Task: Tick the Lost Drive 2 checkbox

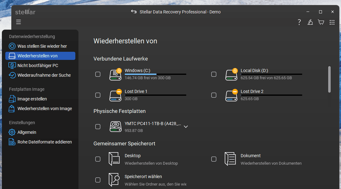Action: [214, 95]
